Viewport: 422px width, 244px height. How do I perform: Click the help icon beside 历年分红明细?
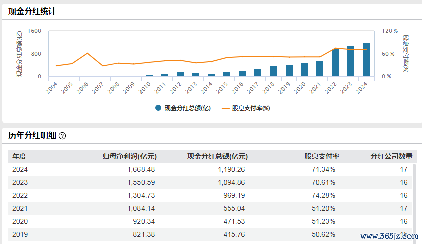[62, 136]
